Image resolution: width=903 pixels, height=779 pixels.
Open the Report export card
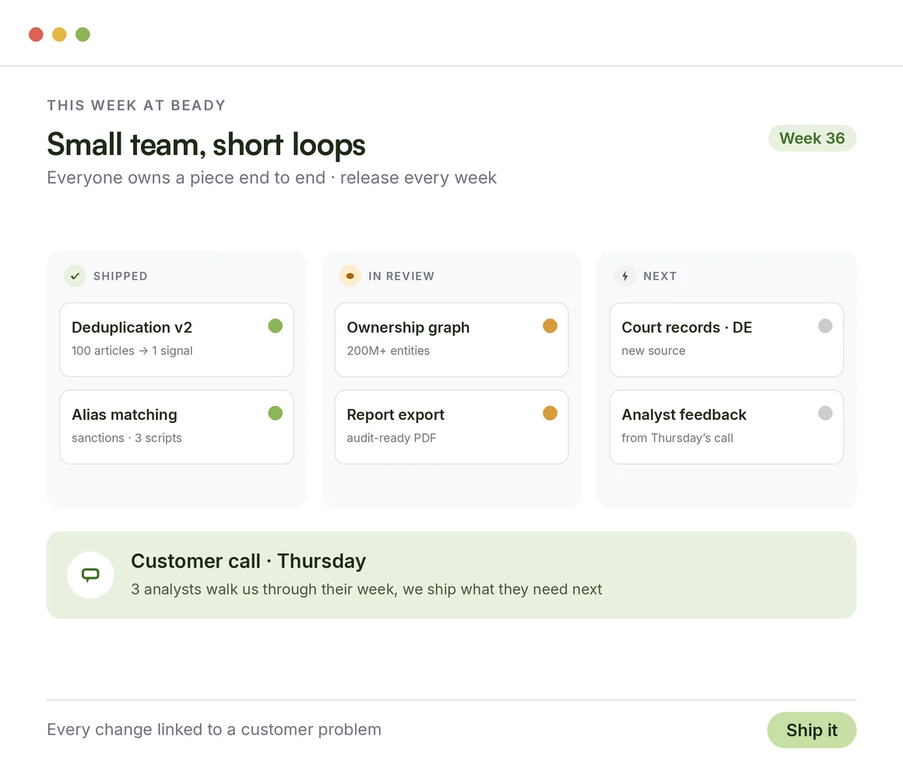point(451,427)
